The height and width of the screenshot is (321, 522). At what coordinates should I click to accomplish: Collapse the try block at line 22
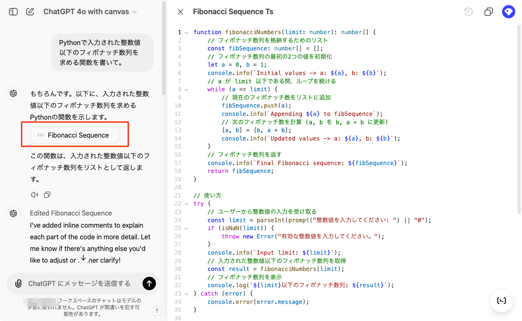point(186,204)
